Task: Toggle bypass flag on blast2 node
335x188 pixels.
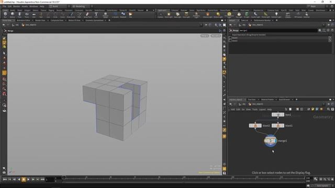Action: coord(250,125)
